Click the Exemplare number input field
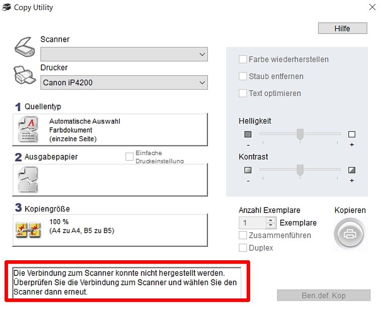 tap(253, 223)
